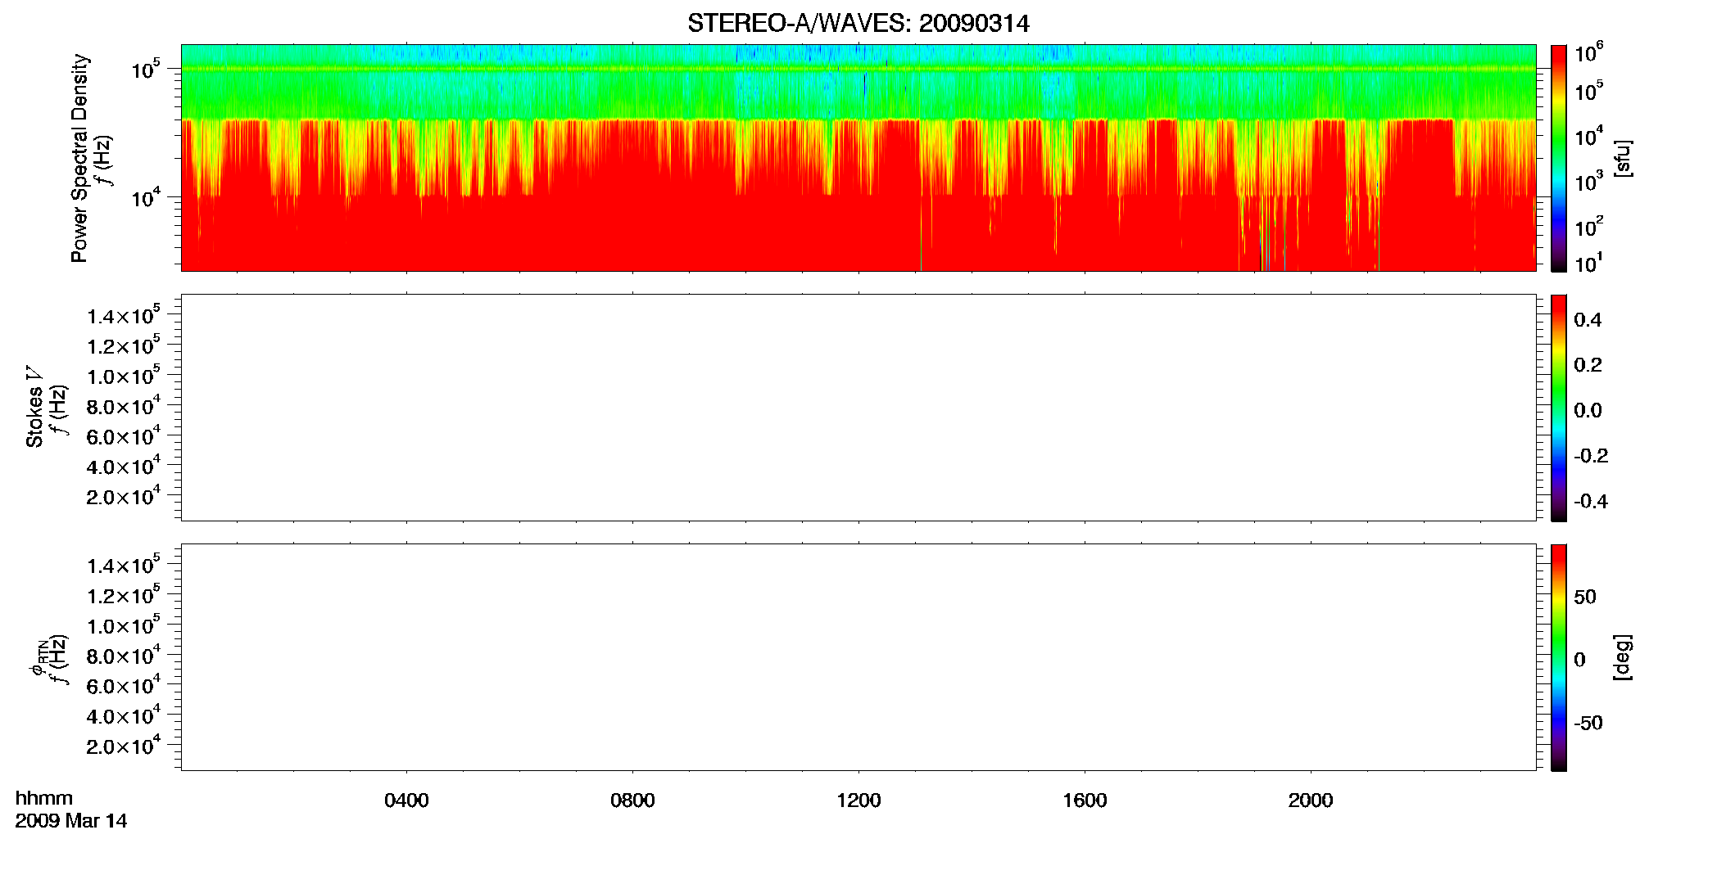Click the degrees color bar
The image size is (1717, 884).
pyautogui.click(x=1558, y=657)
